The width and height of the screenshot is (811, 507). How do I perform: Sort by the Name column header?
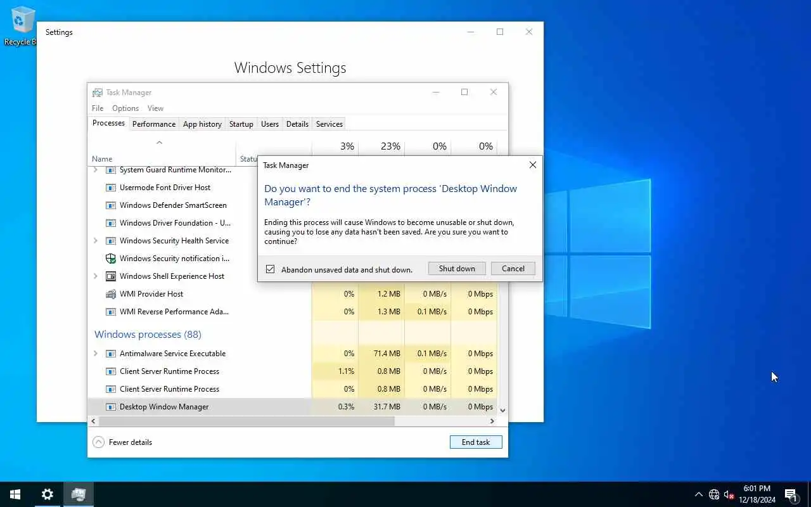coord(102,159)
